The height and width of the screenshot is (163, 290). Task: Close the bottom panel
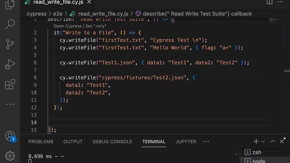[282, 141]
